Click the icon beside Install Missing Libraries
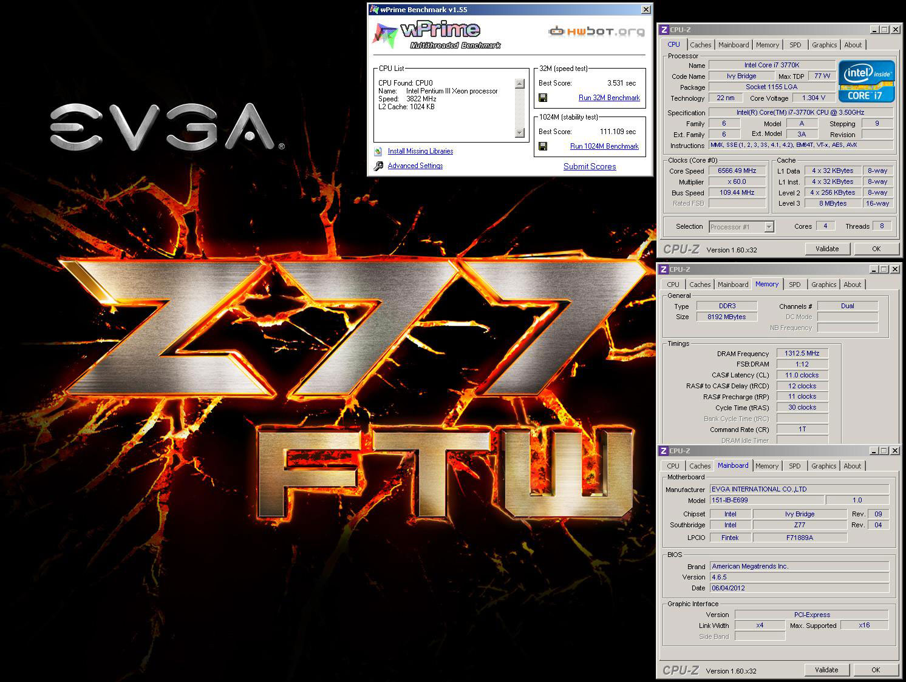 pyautogui.click(x=378, y=151)
